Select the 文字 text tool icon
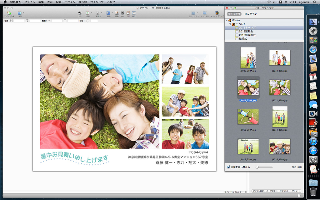Viewport: 320px width, 200px height. [x=80, y=13]
